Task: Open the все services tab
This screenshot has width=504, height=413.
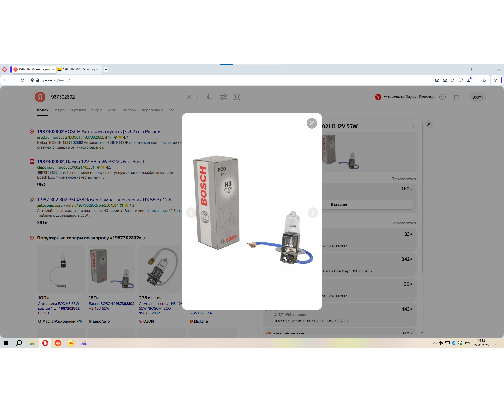Action: point(171,110)
